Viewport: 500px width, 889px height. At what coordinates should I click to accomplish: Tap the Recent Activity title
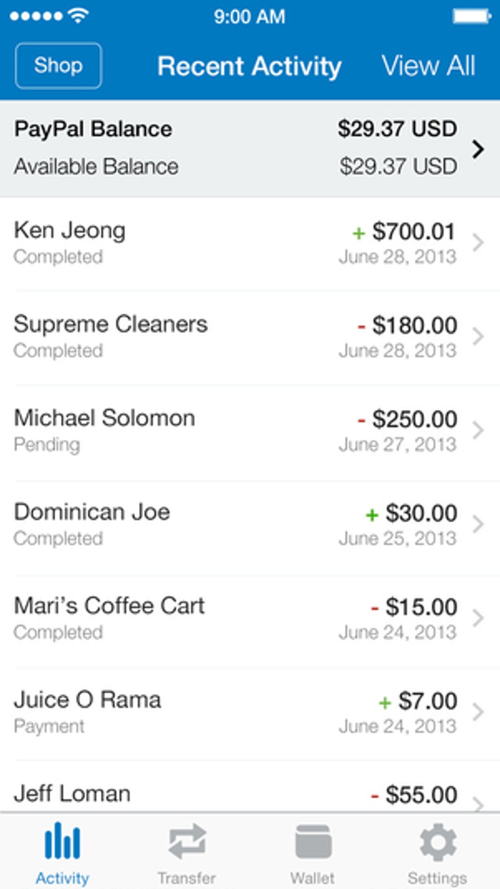[x=249, y=66]
